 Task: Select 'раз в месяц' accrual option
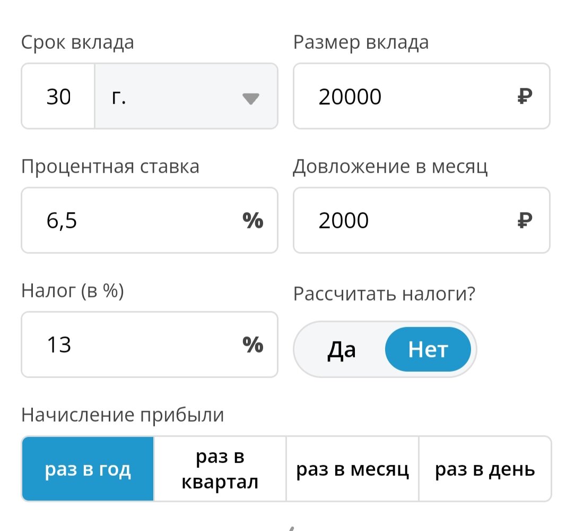tap(353, 468)
